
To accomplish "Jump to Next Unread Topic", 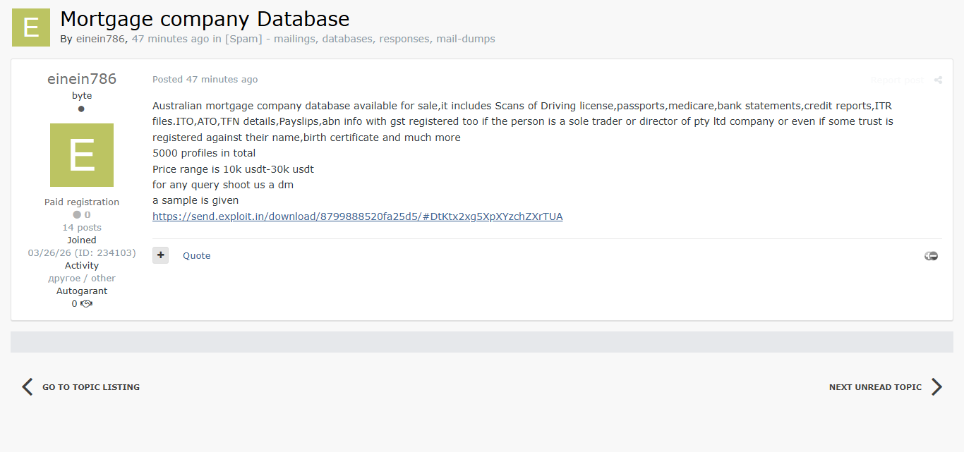I will coord(875,387).
